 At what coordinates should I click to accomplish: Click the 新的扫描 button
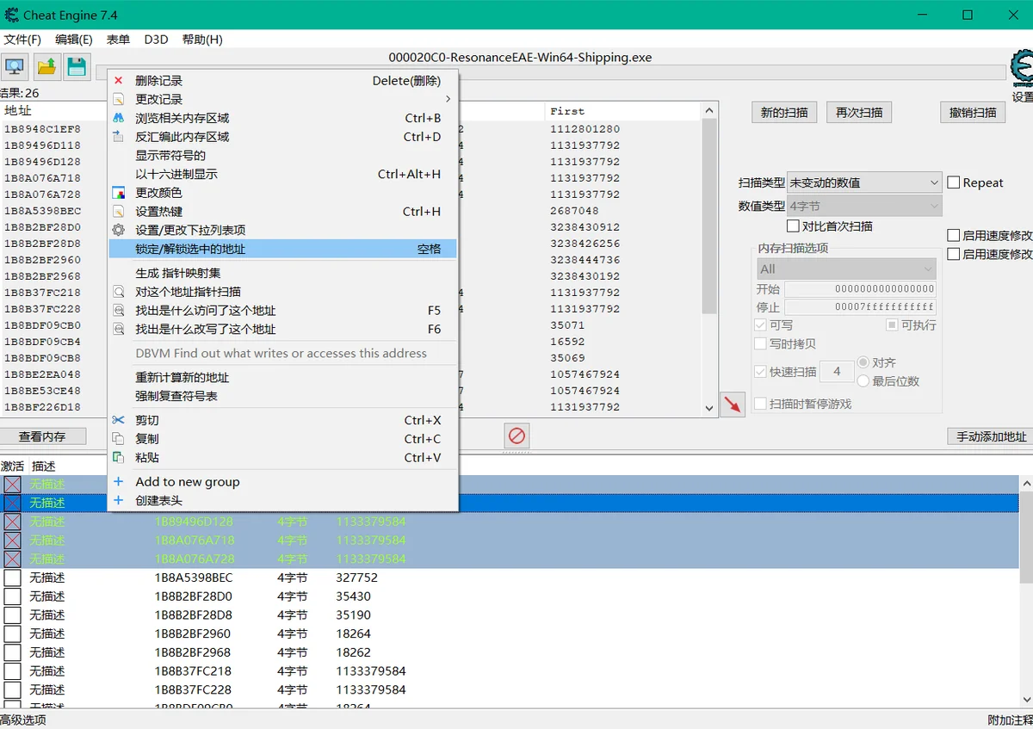pos(785,113)
